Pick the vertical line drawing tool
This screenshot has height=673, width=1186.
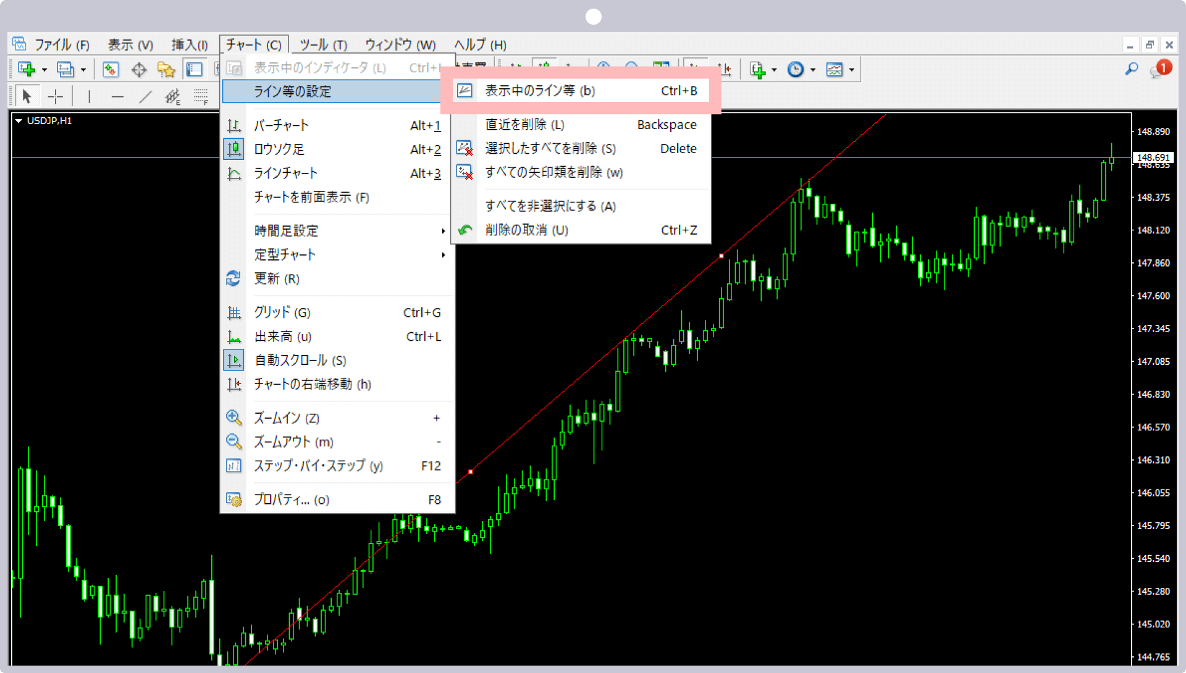89,96
